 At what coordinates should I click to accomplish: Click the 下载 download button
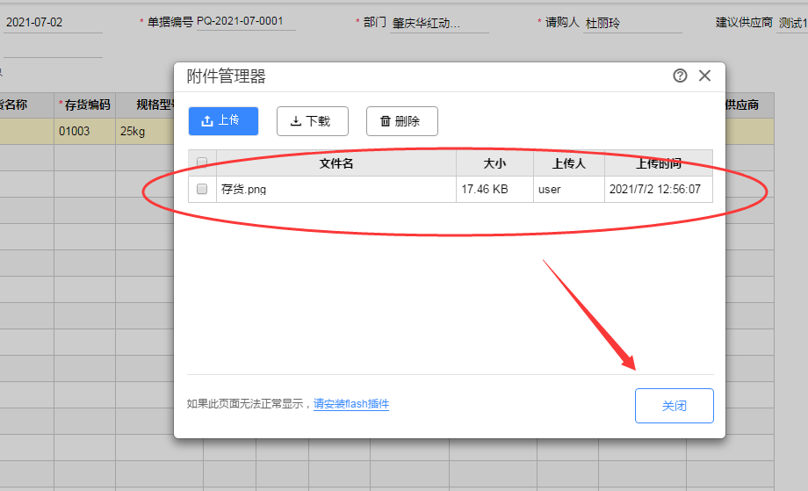313,121
